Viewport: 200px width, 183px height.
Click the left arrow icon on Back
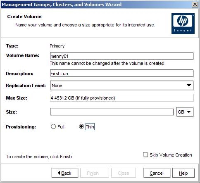click(59, 173)
